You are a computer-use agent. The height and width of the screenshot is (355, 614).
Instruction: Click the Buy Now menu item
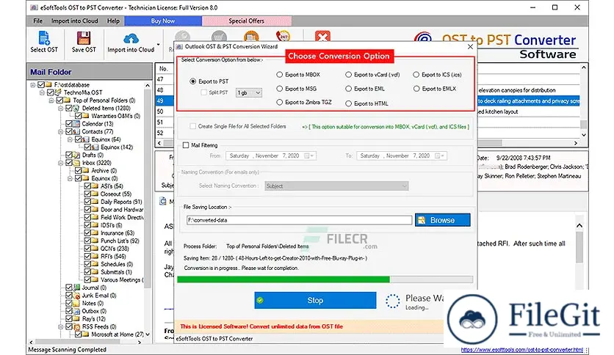(163, 21)
